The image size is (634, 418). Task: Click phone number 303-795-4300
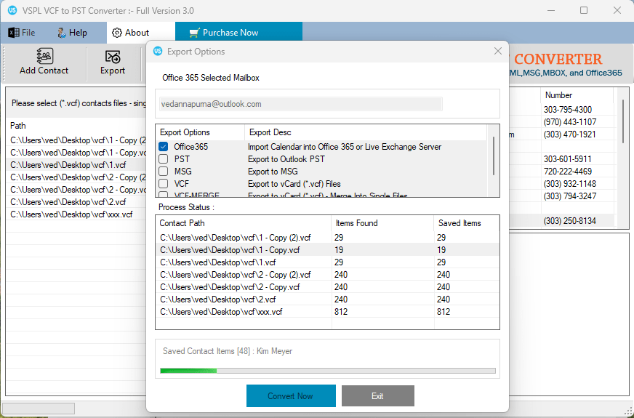pyautogui.click(x=567, y=110)
